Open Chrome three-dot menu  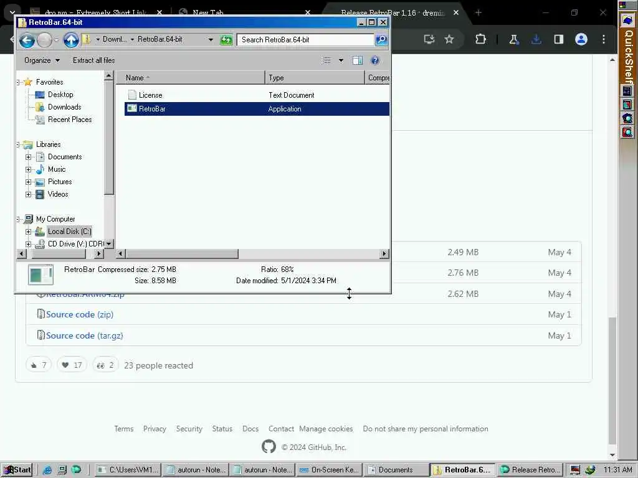point(603,39)
